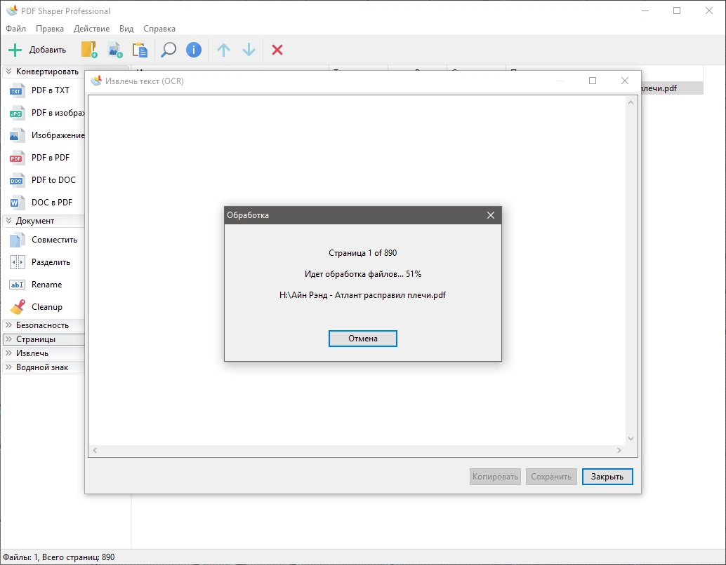Remove file with the red X icon
This screenshot has width=726, height=565.
click(277, 50)
